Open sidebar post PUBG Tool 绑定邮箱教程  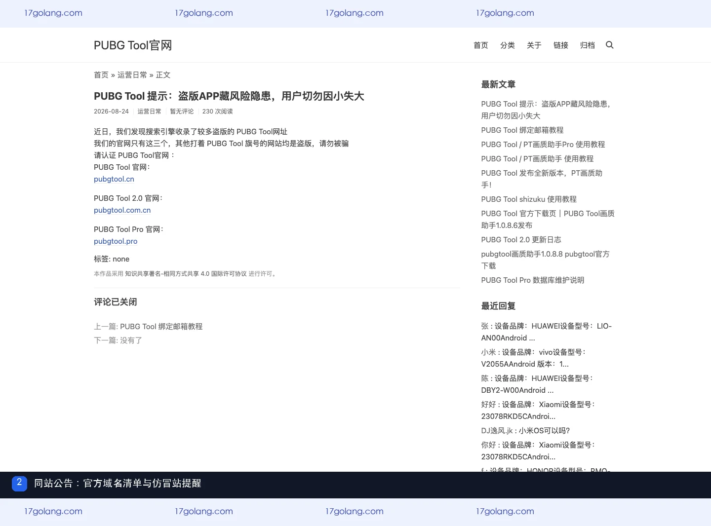pyautogui.click(x=522, y=130)
